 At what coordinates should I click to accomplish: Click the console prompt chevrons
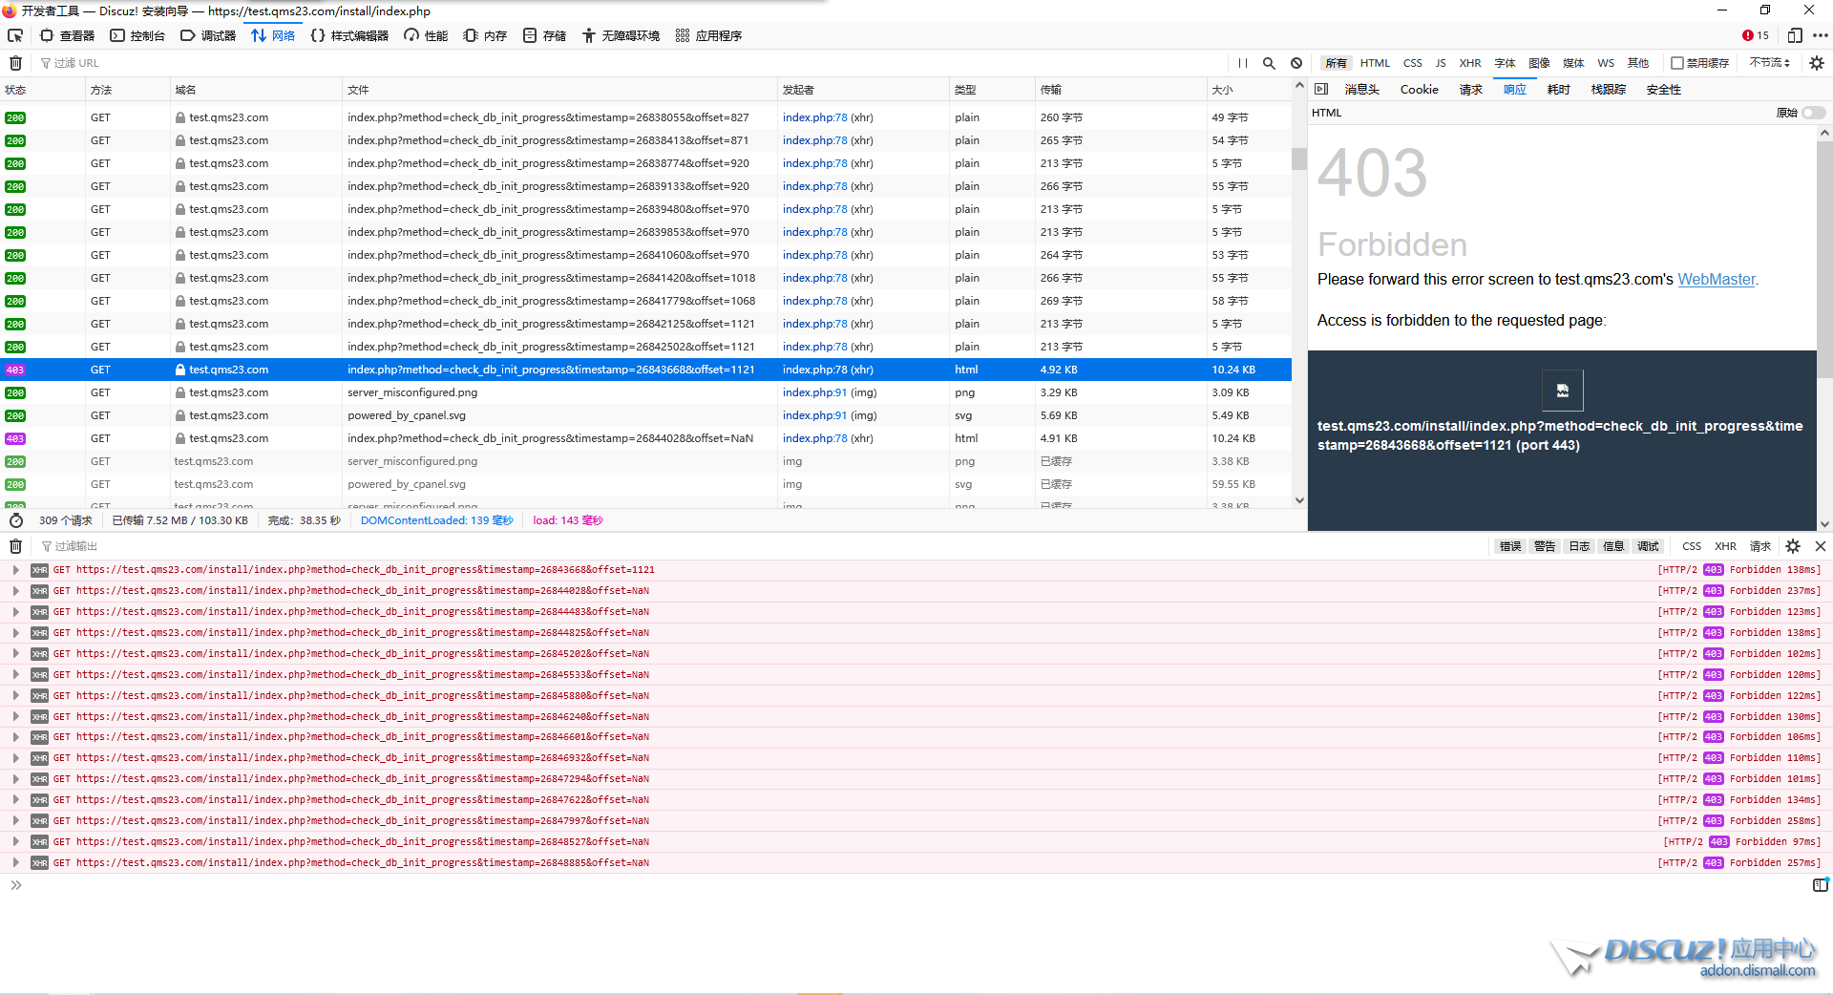15,885
